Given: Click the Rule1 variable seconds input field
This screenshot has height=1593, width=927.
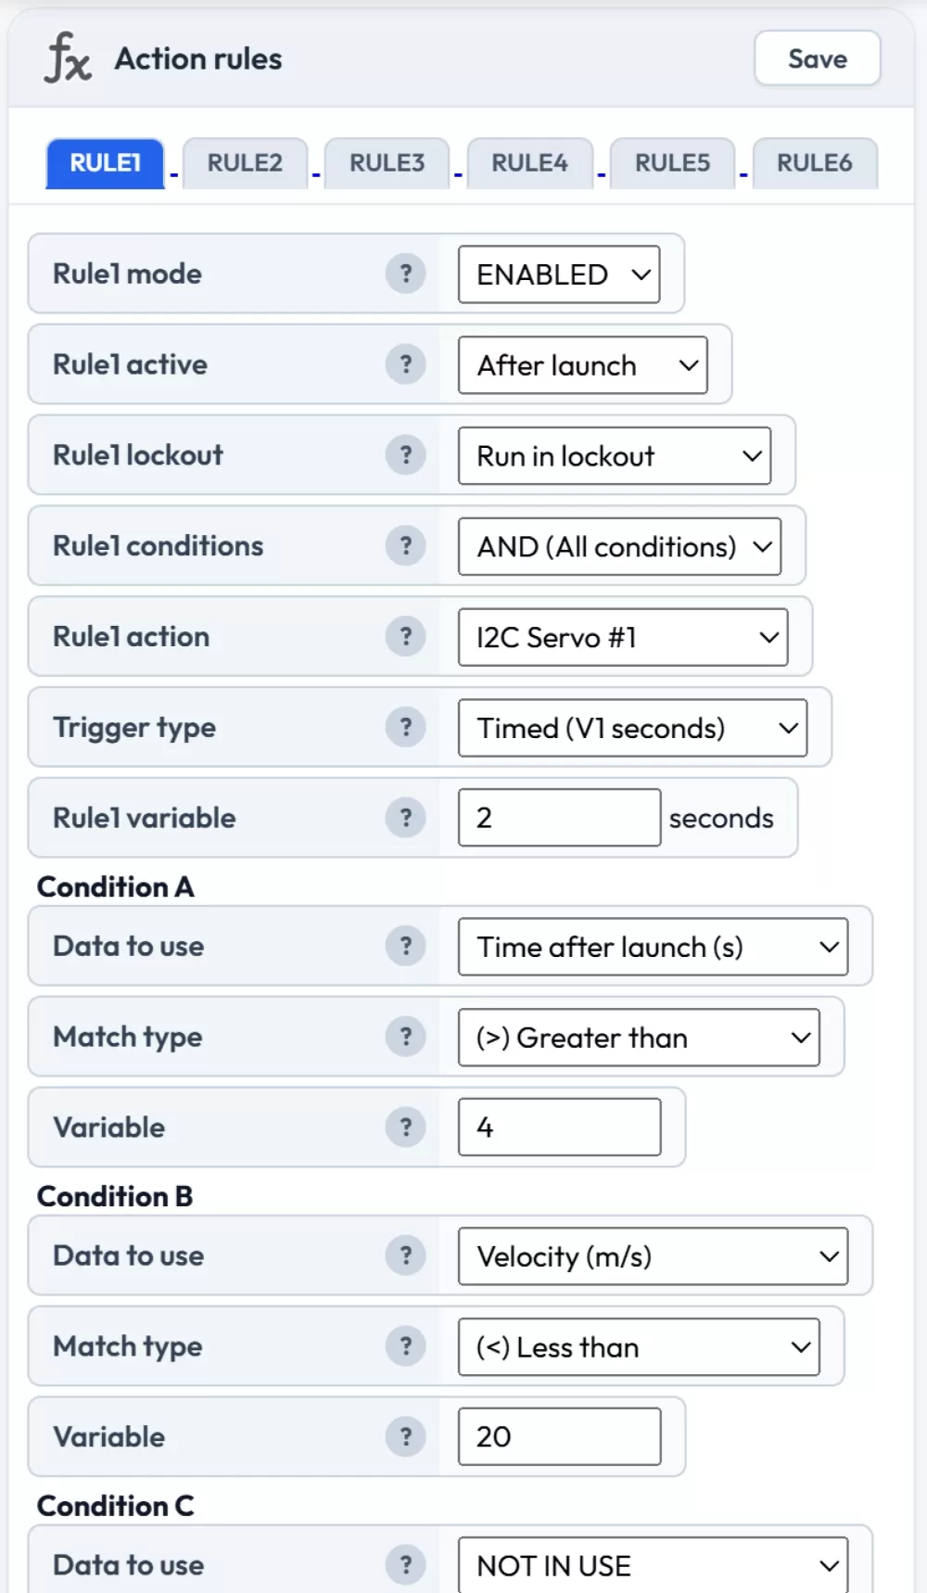Looking at the screenshot, I should [x=559, y=818].
